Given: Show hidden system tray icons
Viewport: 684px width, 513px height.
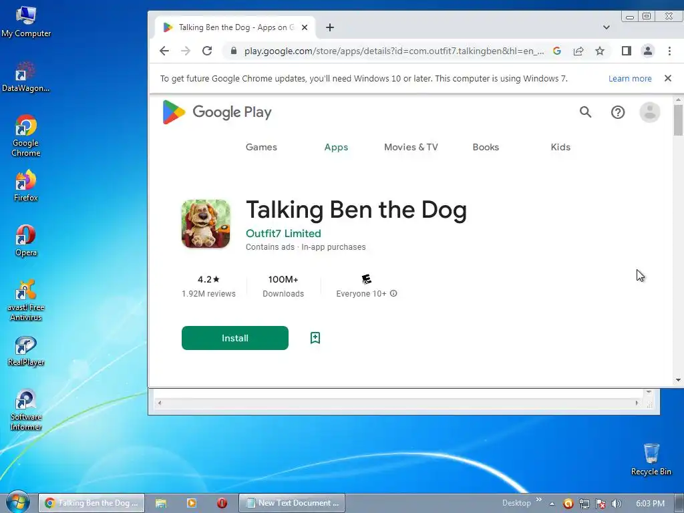Looking at the screenshot, I should 552,504.
